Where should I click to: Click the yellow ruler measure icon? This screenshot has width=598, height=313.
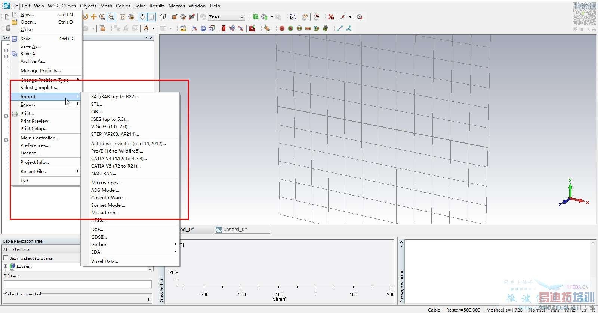click(183, 28)
